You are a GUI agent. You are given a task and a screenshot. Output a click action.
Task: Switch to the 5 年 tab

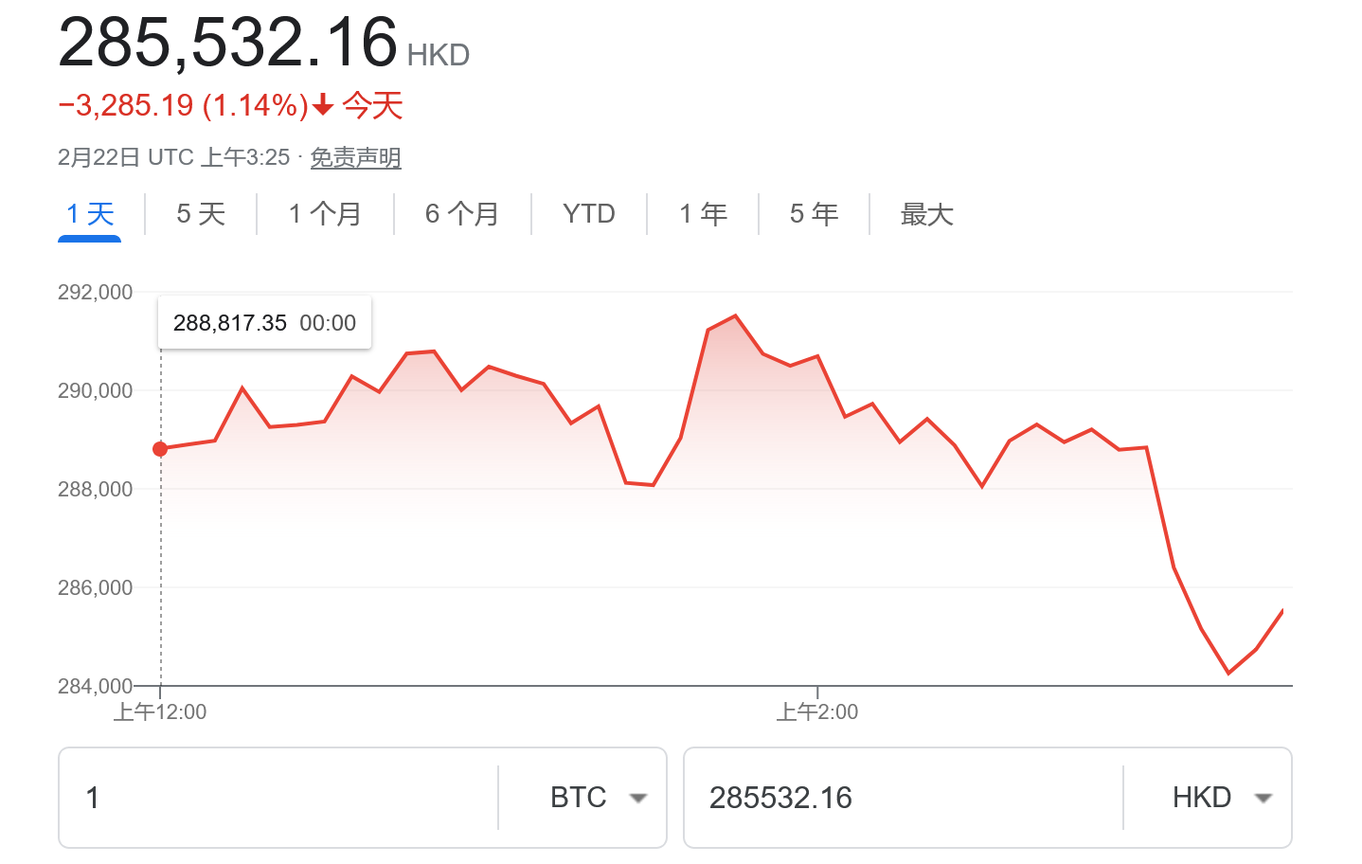click(x=814, y=214)
